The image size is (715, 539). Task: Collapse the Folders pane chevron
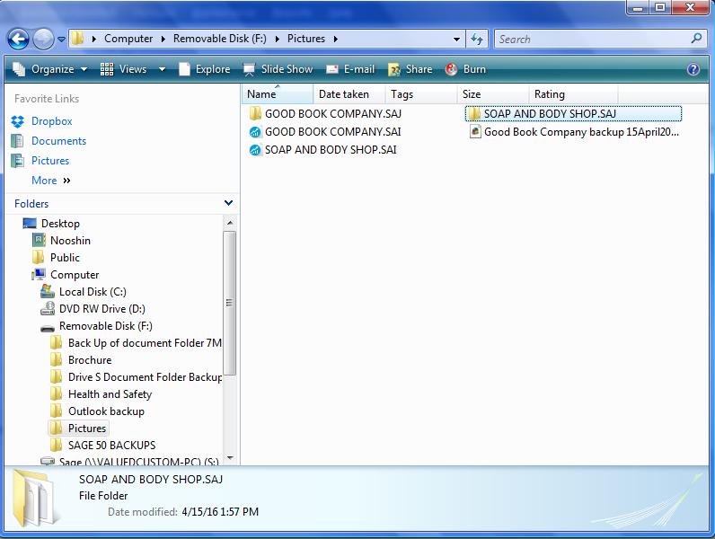(x=228, y=203)
